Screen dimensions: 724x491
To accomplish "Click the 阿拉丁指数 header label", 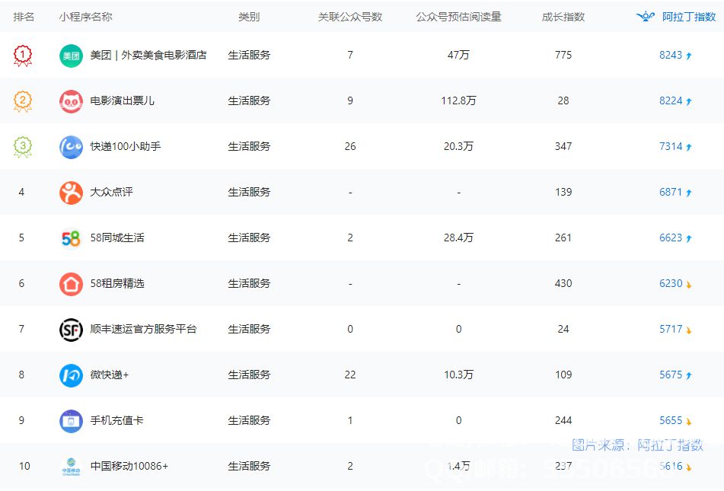I will point(689,17).
